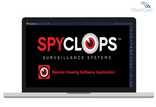Open the BlueStacks home screen icon in title bar
The image size is (156, 107).
pos(45,24)
